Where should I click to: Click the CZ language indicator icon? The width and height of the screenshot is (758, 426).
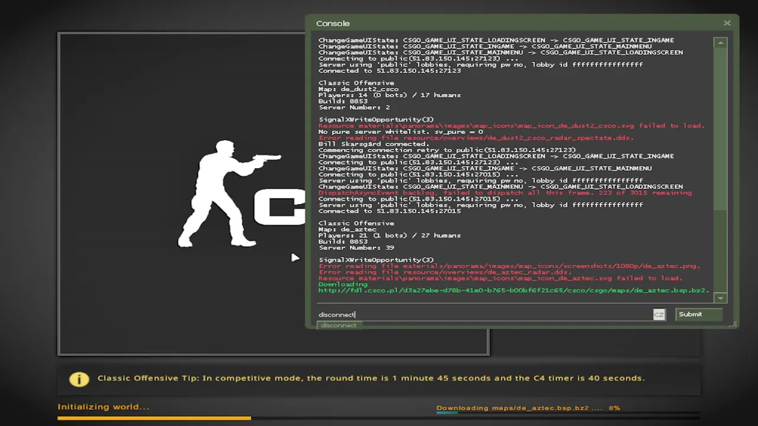659,314
